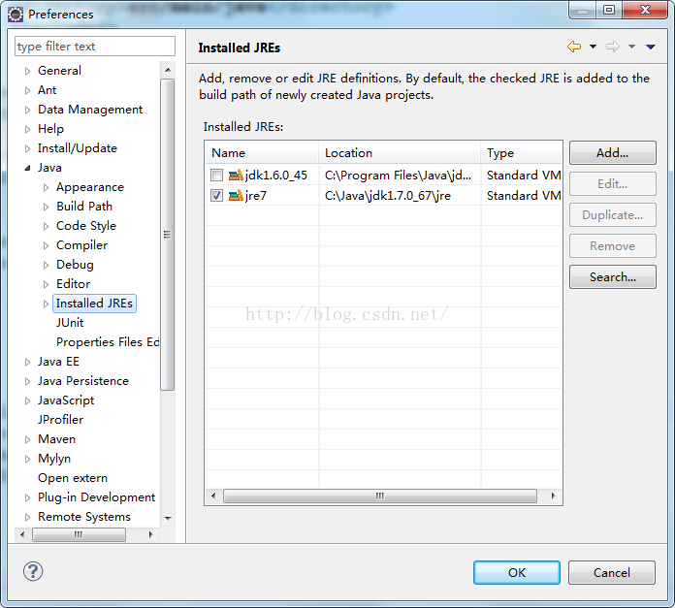The height and width of the screenshot is (608, 675).
Task: Expand the Appearance subnode
Action: coord(46,187)
